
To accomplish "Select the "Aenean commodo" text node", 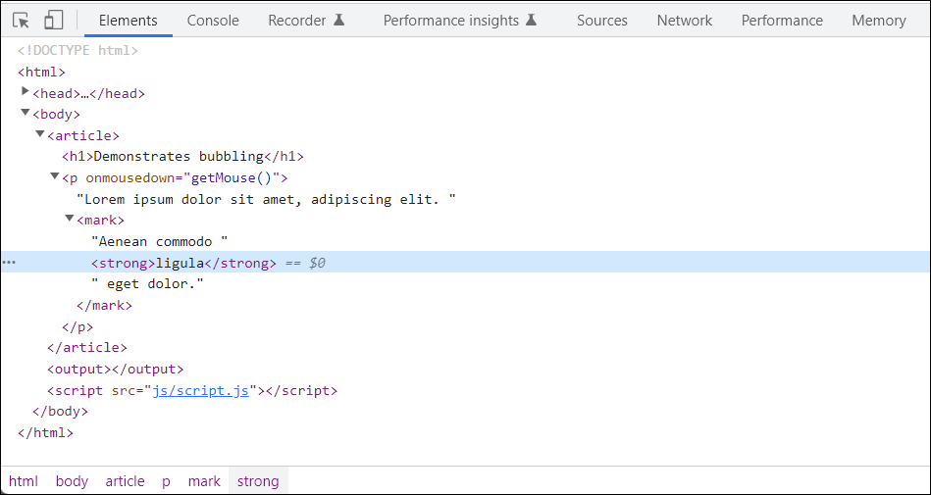I will 160,241.
